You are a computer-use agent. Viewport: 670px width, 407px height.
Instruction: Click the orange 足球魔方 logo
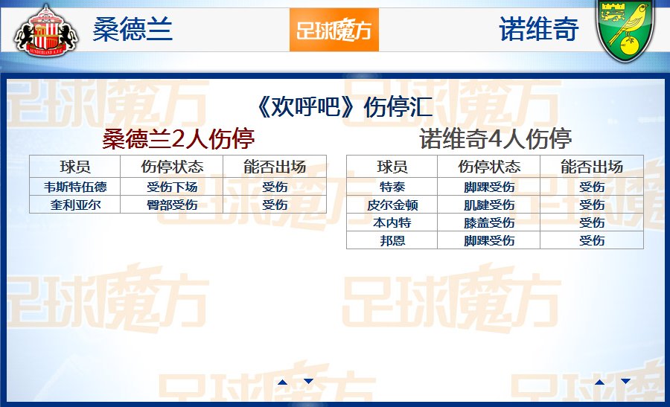(334, 31)
